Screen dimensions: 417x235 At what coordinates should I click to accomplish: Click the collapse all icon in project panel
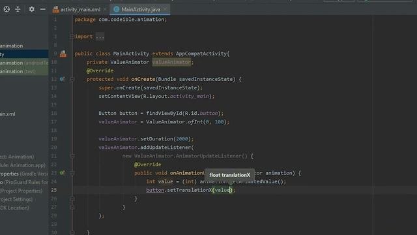pyautogui.click(x=18, y=9)
